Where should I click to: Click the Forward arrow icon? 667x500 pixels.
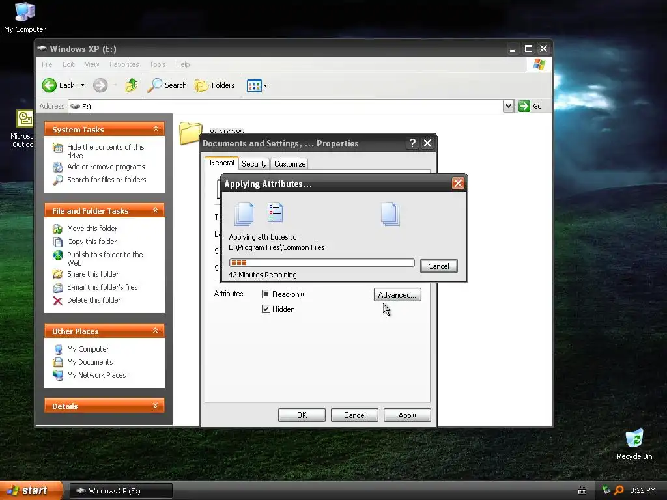click(x=100, y=85)
